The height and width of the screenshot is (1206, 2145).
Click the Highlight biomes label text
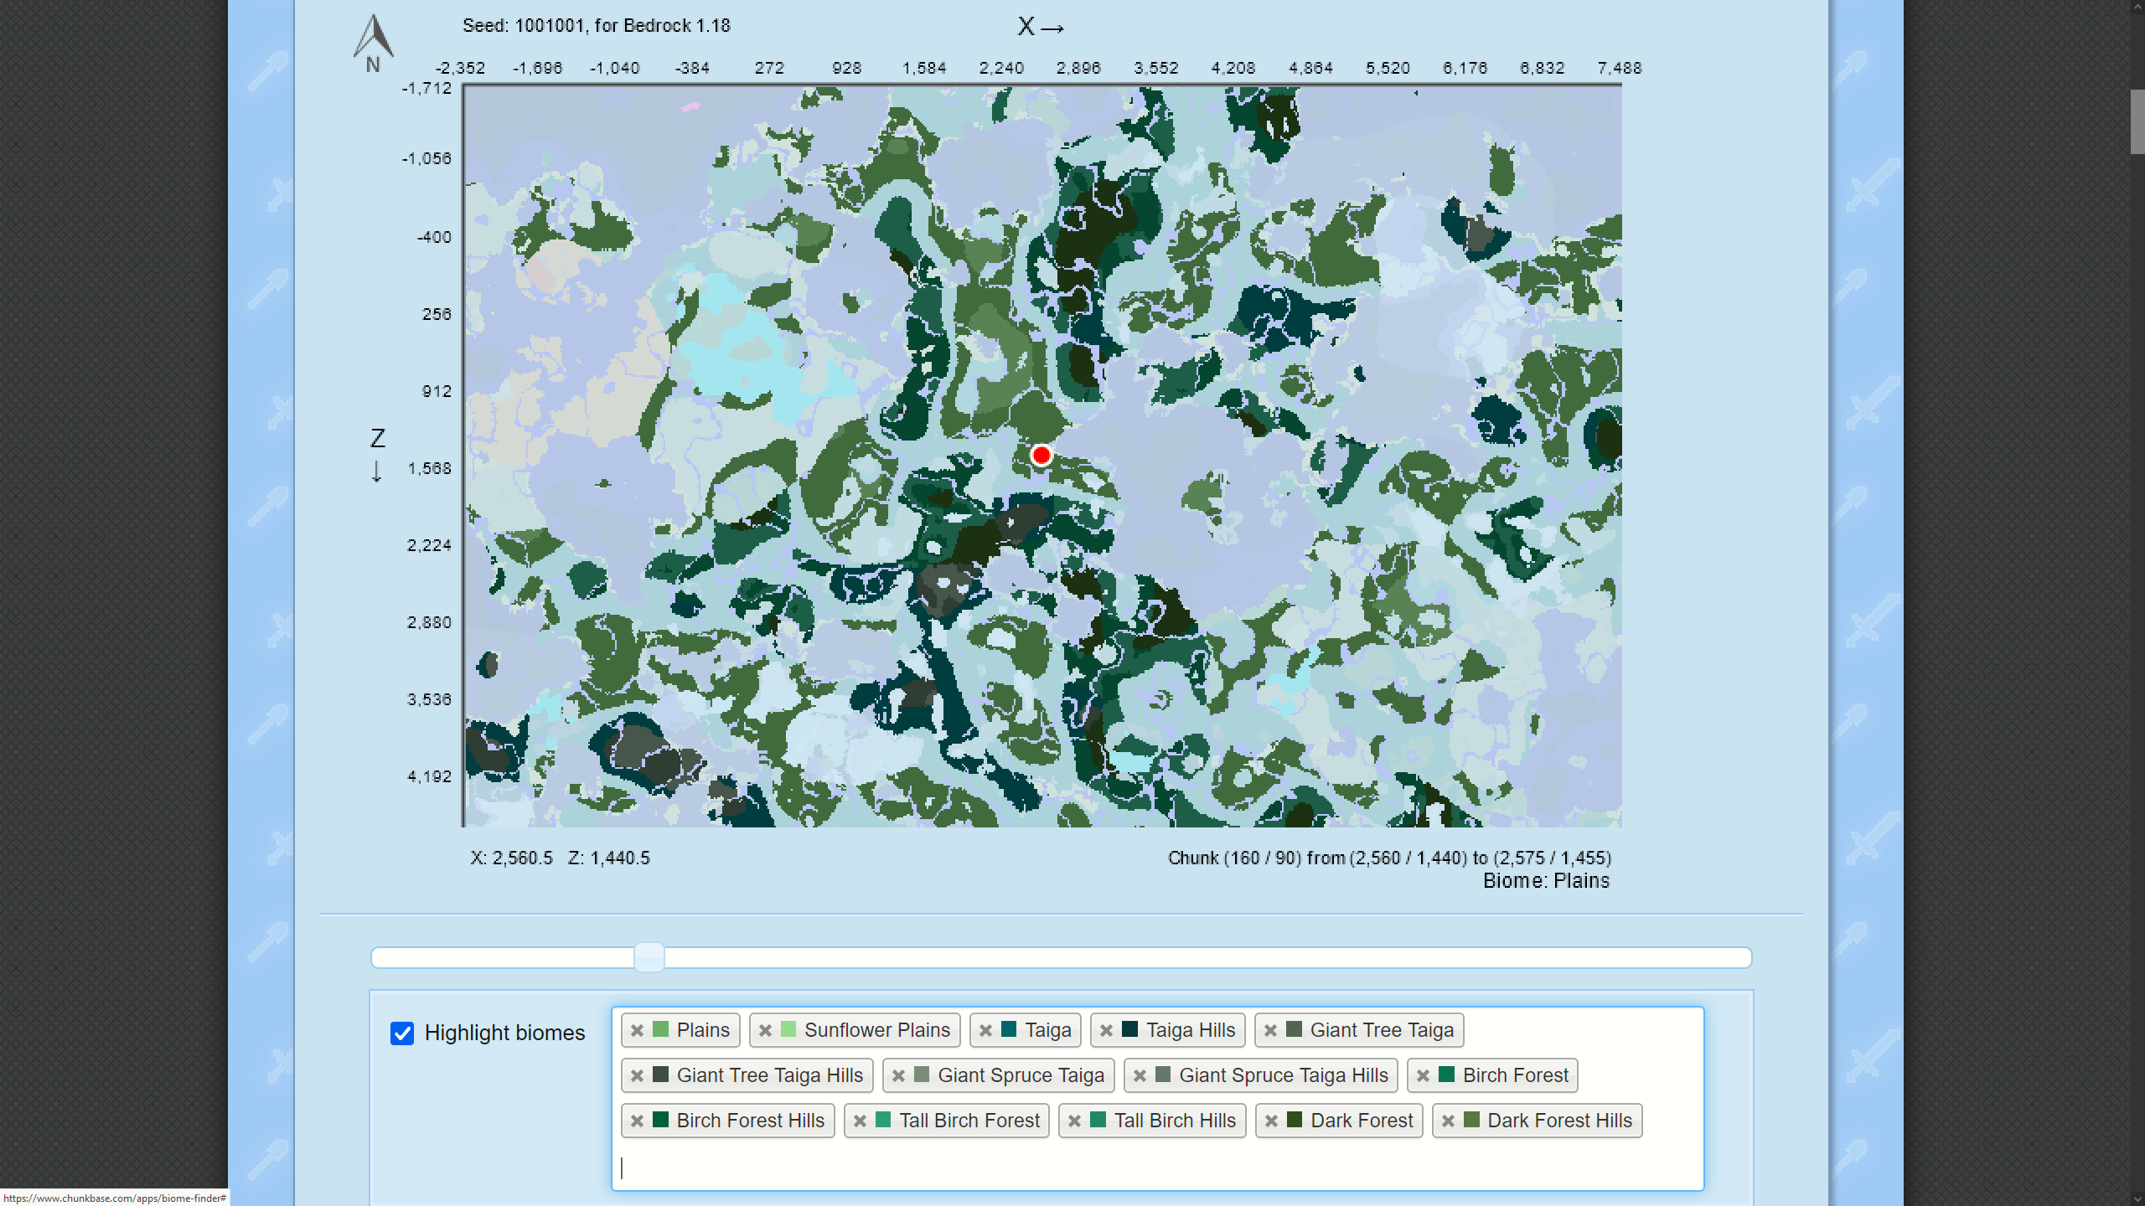point(504,1033)
